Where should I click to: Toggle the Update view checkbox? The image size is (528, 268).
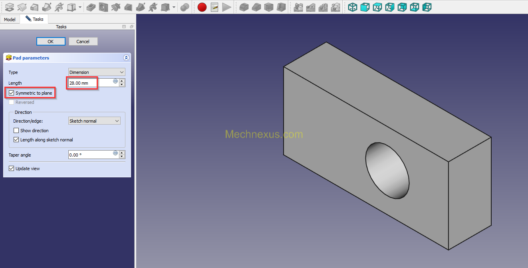tap(11, 169)
